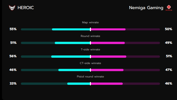Open the HEROIC team name link
The height and width of the screenshot is (100, 177).
pos(26,8)
